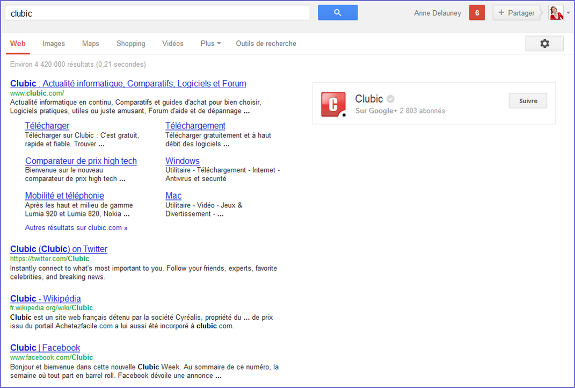Open the settings gear menu
This screenshot has width=575, height=388.
coord(544,44)
